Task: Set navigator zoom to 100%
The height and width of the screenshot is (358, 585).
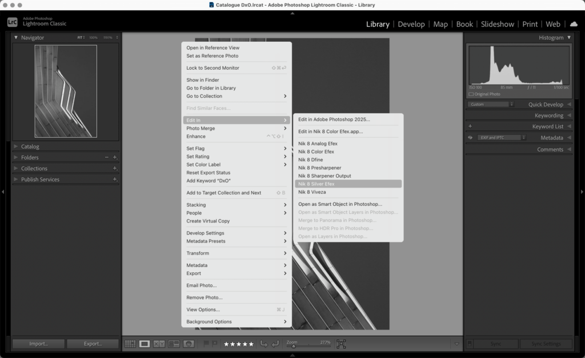Action: click(93, 38)
